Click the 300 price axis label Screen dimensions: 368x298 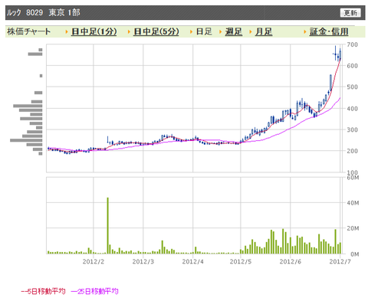[x=353, y=129]
